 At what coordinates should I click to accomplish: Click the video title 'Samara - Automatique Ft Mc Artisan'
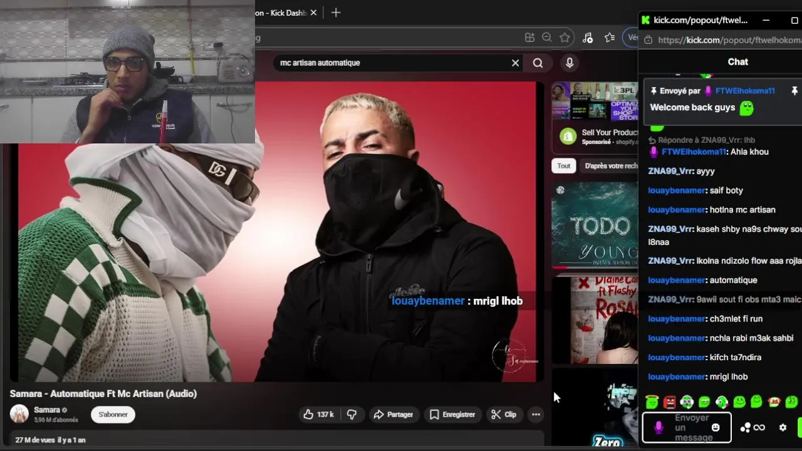click(103, 393)
